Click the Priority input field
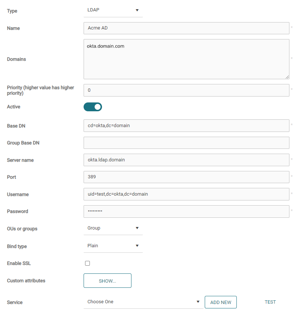This screenshot has width=299, height=318. [186, 90]
